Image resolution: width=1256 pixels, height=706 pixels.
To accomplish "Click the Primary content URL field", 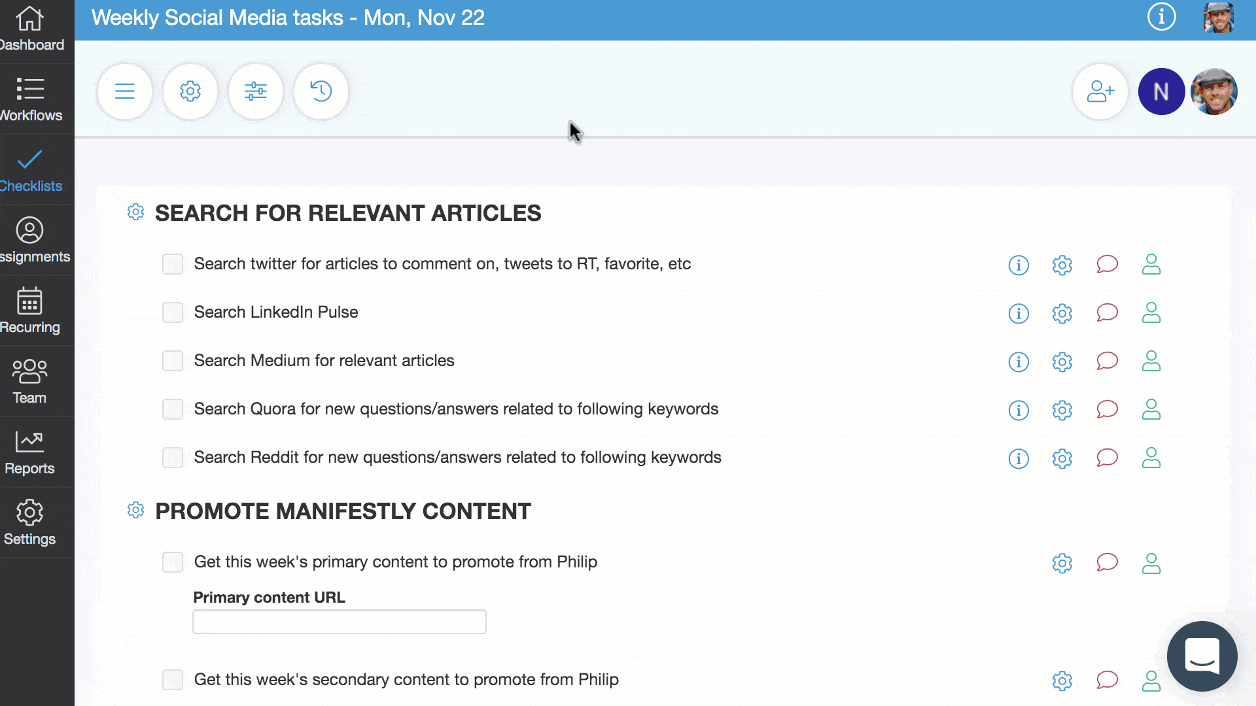I will click(339, 622).
